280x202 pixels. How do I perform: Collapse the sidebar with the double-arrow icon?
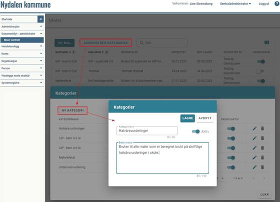tap(40, 19)
